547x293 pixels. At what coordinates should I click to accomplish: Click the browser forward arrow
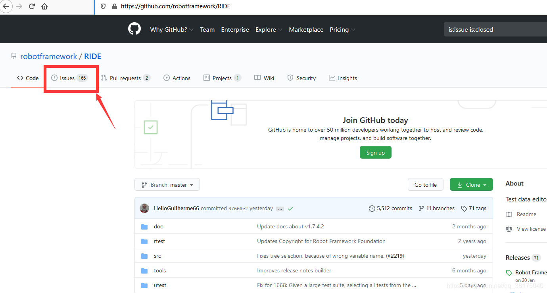pyautogui.click(x=19, y=6)
